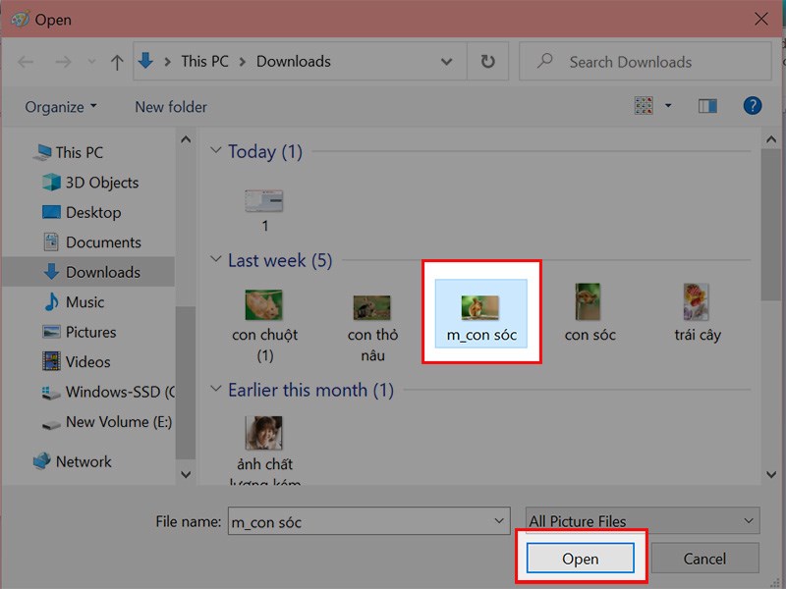The width and height of the screenshot is (786, 589).
Task: Select the Network item in sidebar
Action: [84, 461]
